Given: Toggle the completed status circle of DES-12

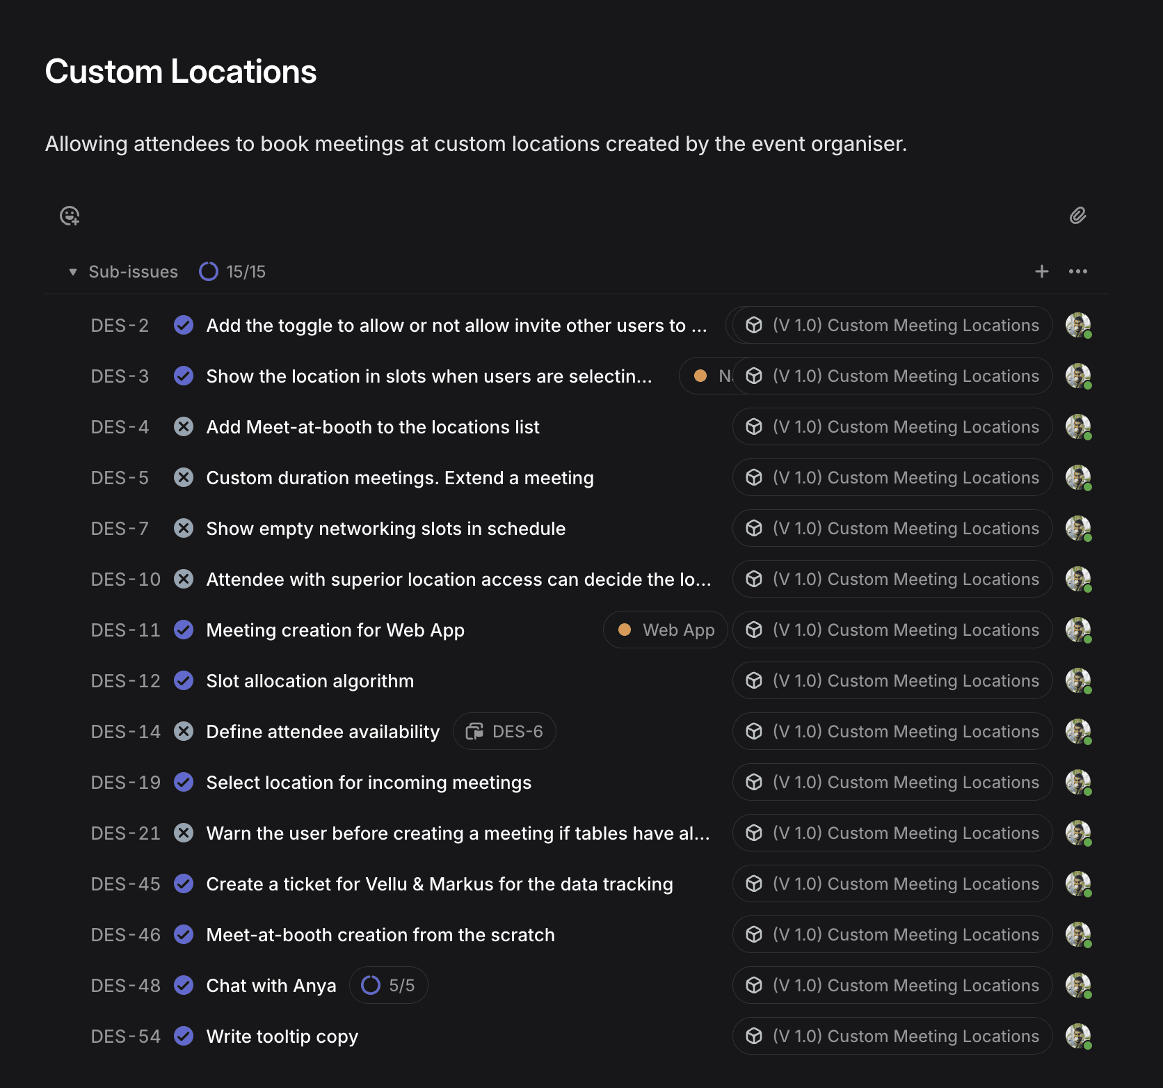Looking at the screenshot, I should (184, 680).
